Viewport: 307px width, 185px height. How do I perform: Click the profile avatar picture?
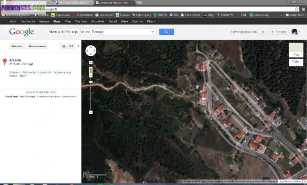coord(294,32)
